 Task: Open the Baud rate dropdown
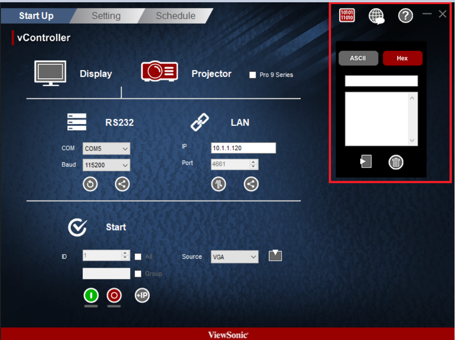click(106, 165)
